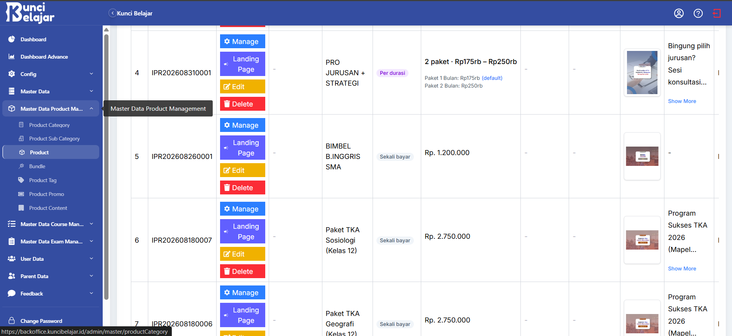
Task: Open Landing Page for Paket TKA Sosiologi
Action: click(242, 231)
